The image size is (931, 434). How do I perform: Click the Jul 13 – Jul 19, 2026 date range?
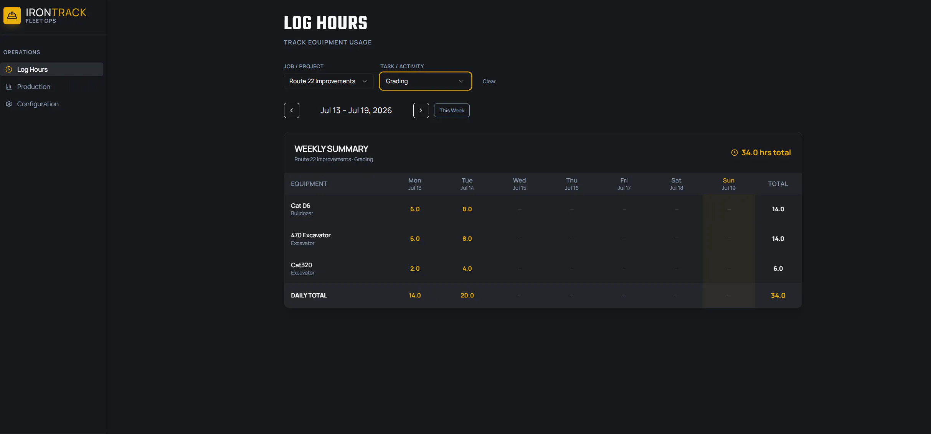[x=356, y=110]
